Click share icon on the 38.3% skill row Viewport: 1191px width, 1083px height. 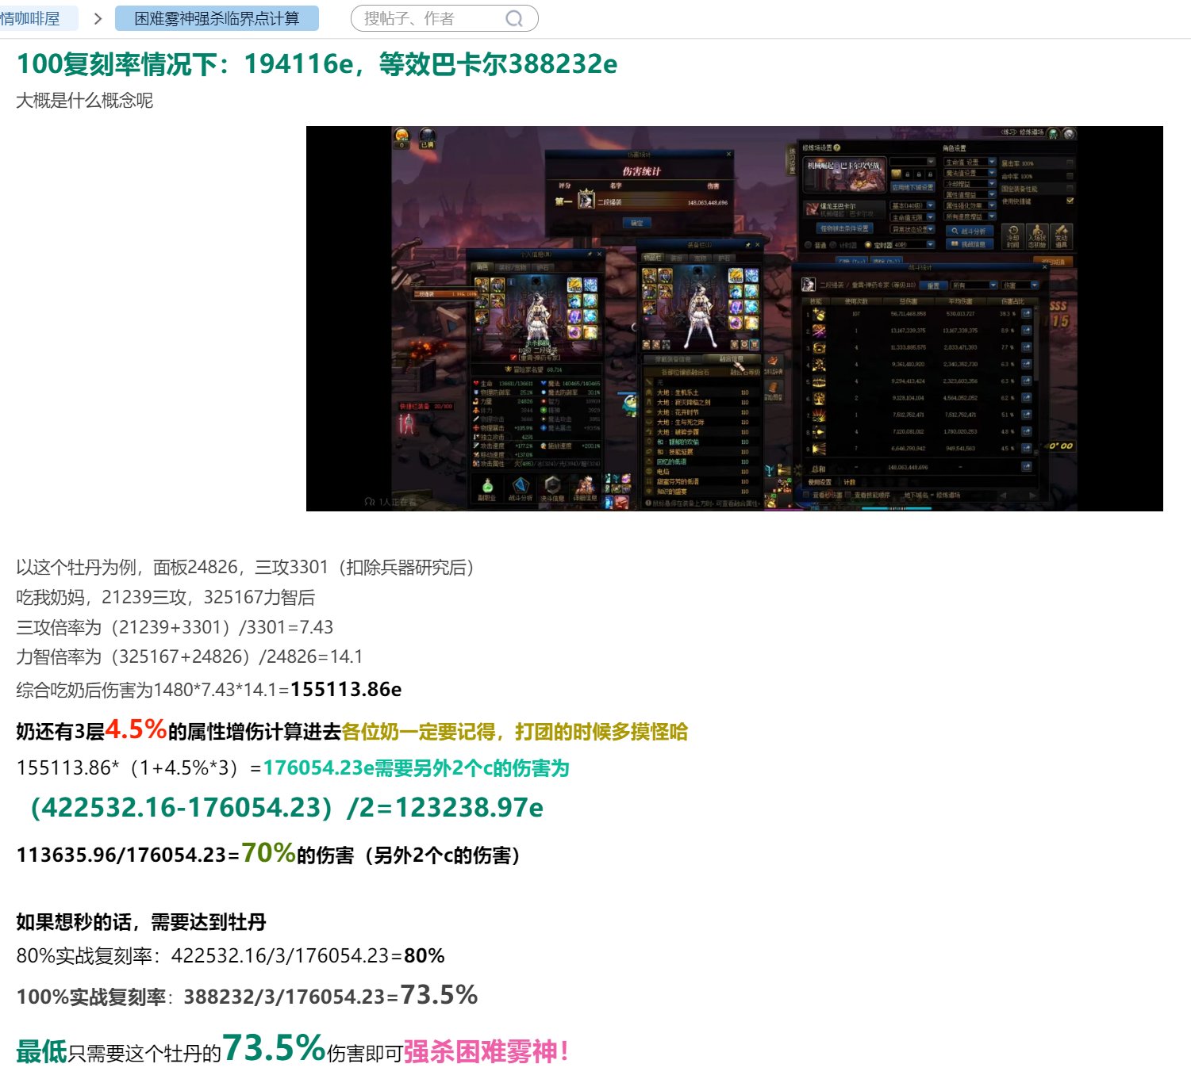[x=1027, y=313]
